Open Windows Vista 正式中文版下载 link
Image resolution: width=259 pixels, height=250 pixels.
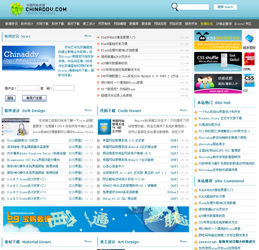pos(220,118)
